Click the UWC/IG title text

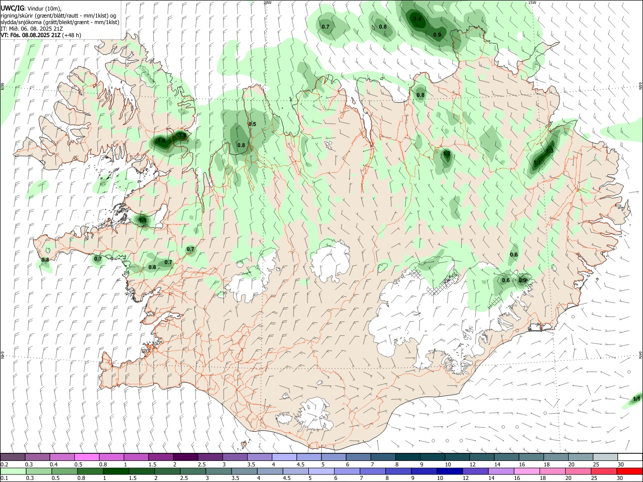click(12, 8)
